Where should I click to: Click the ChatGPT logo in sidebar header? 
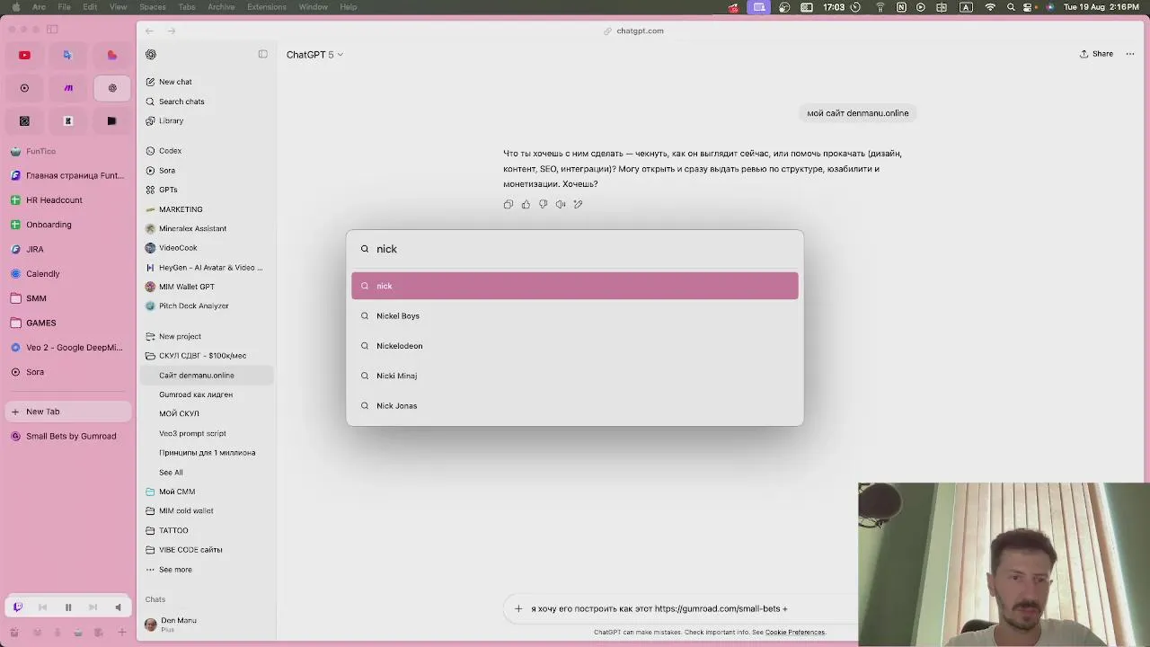pos(151,55)
